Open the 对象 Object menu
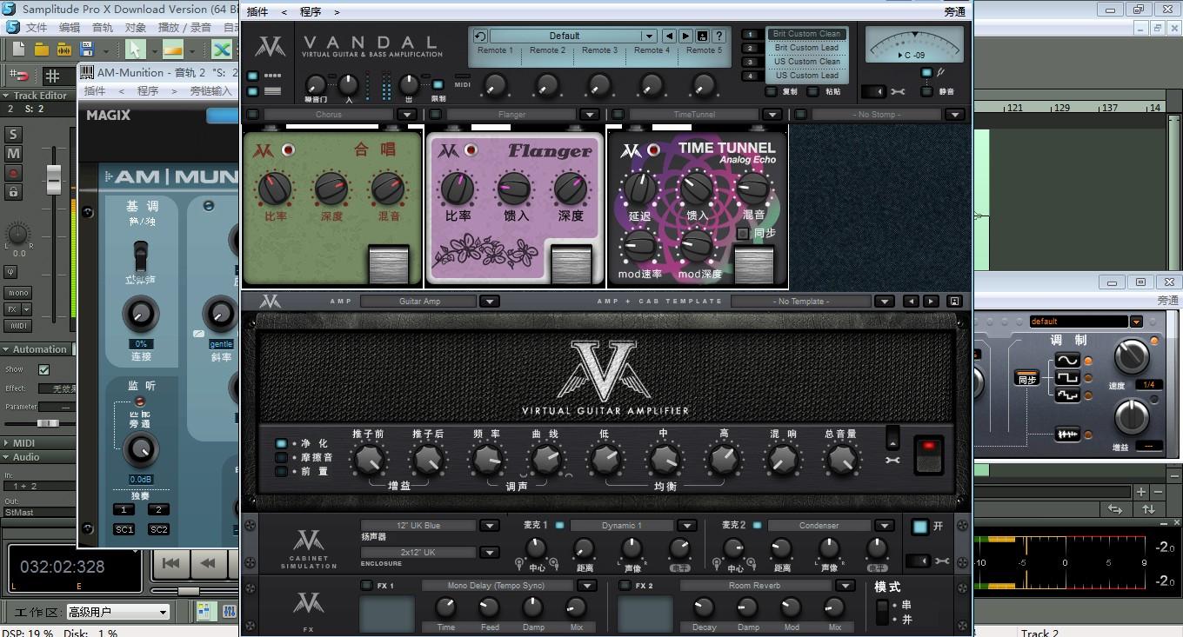The image size is (1183, 637). (136, 28)
